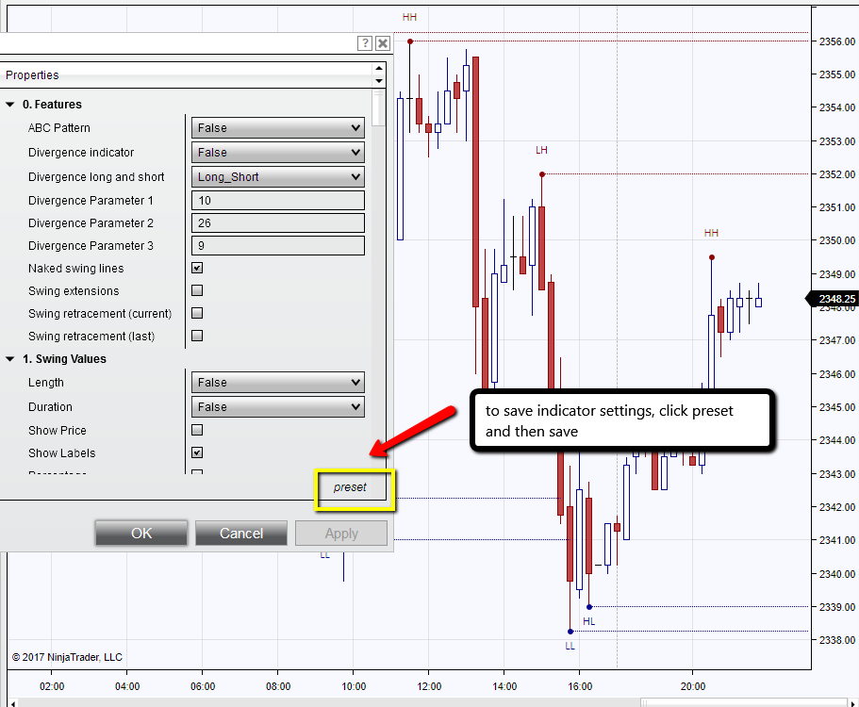Select the ABC Pattern property label
859x707 pixels.
coord(59,127)
